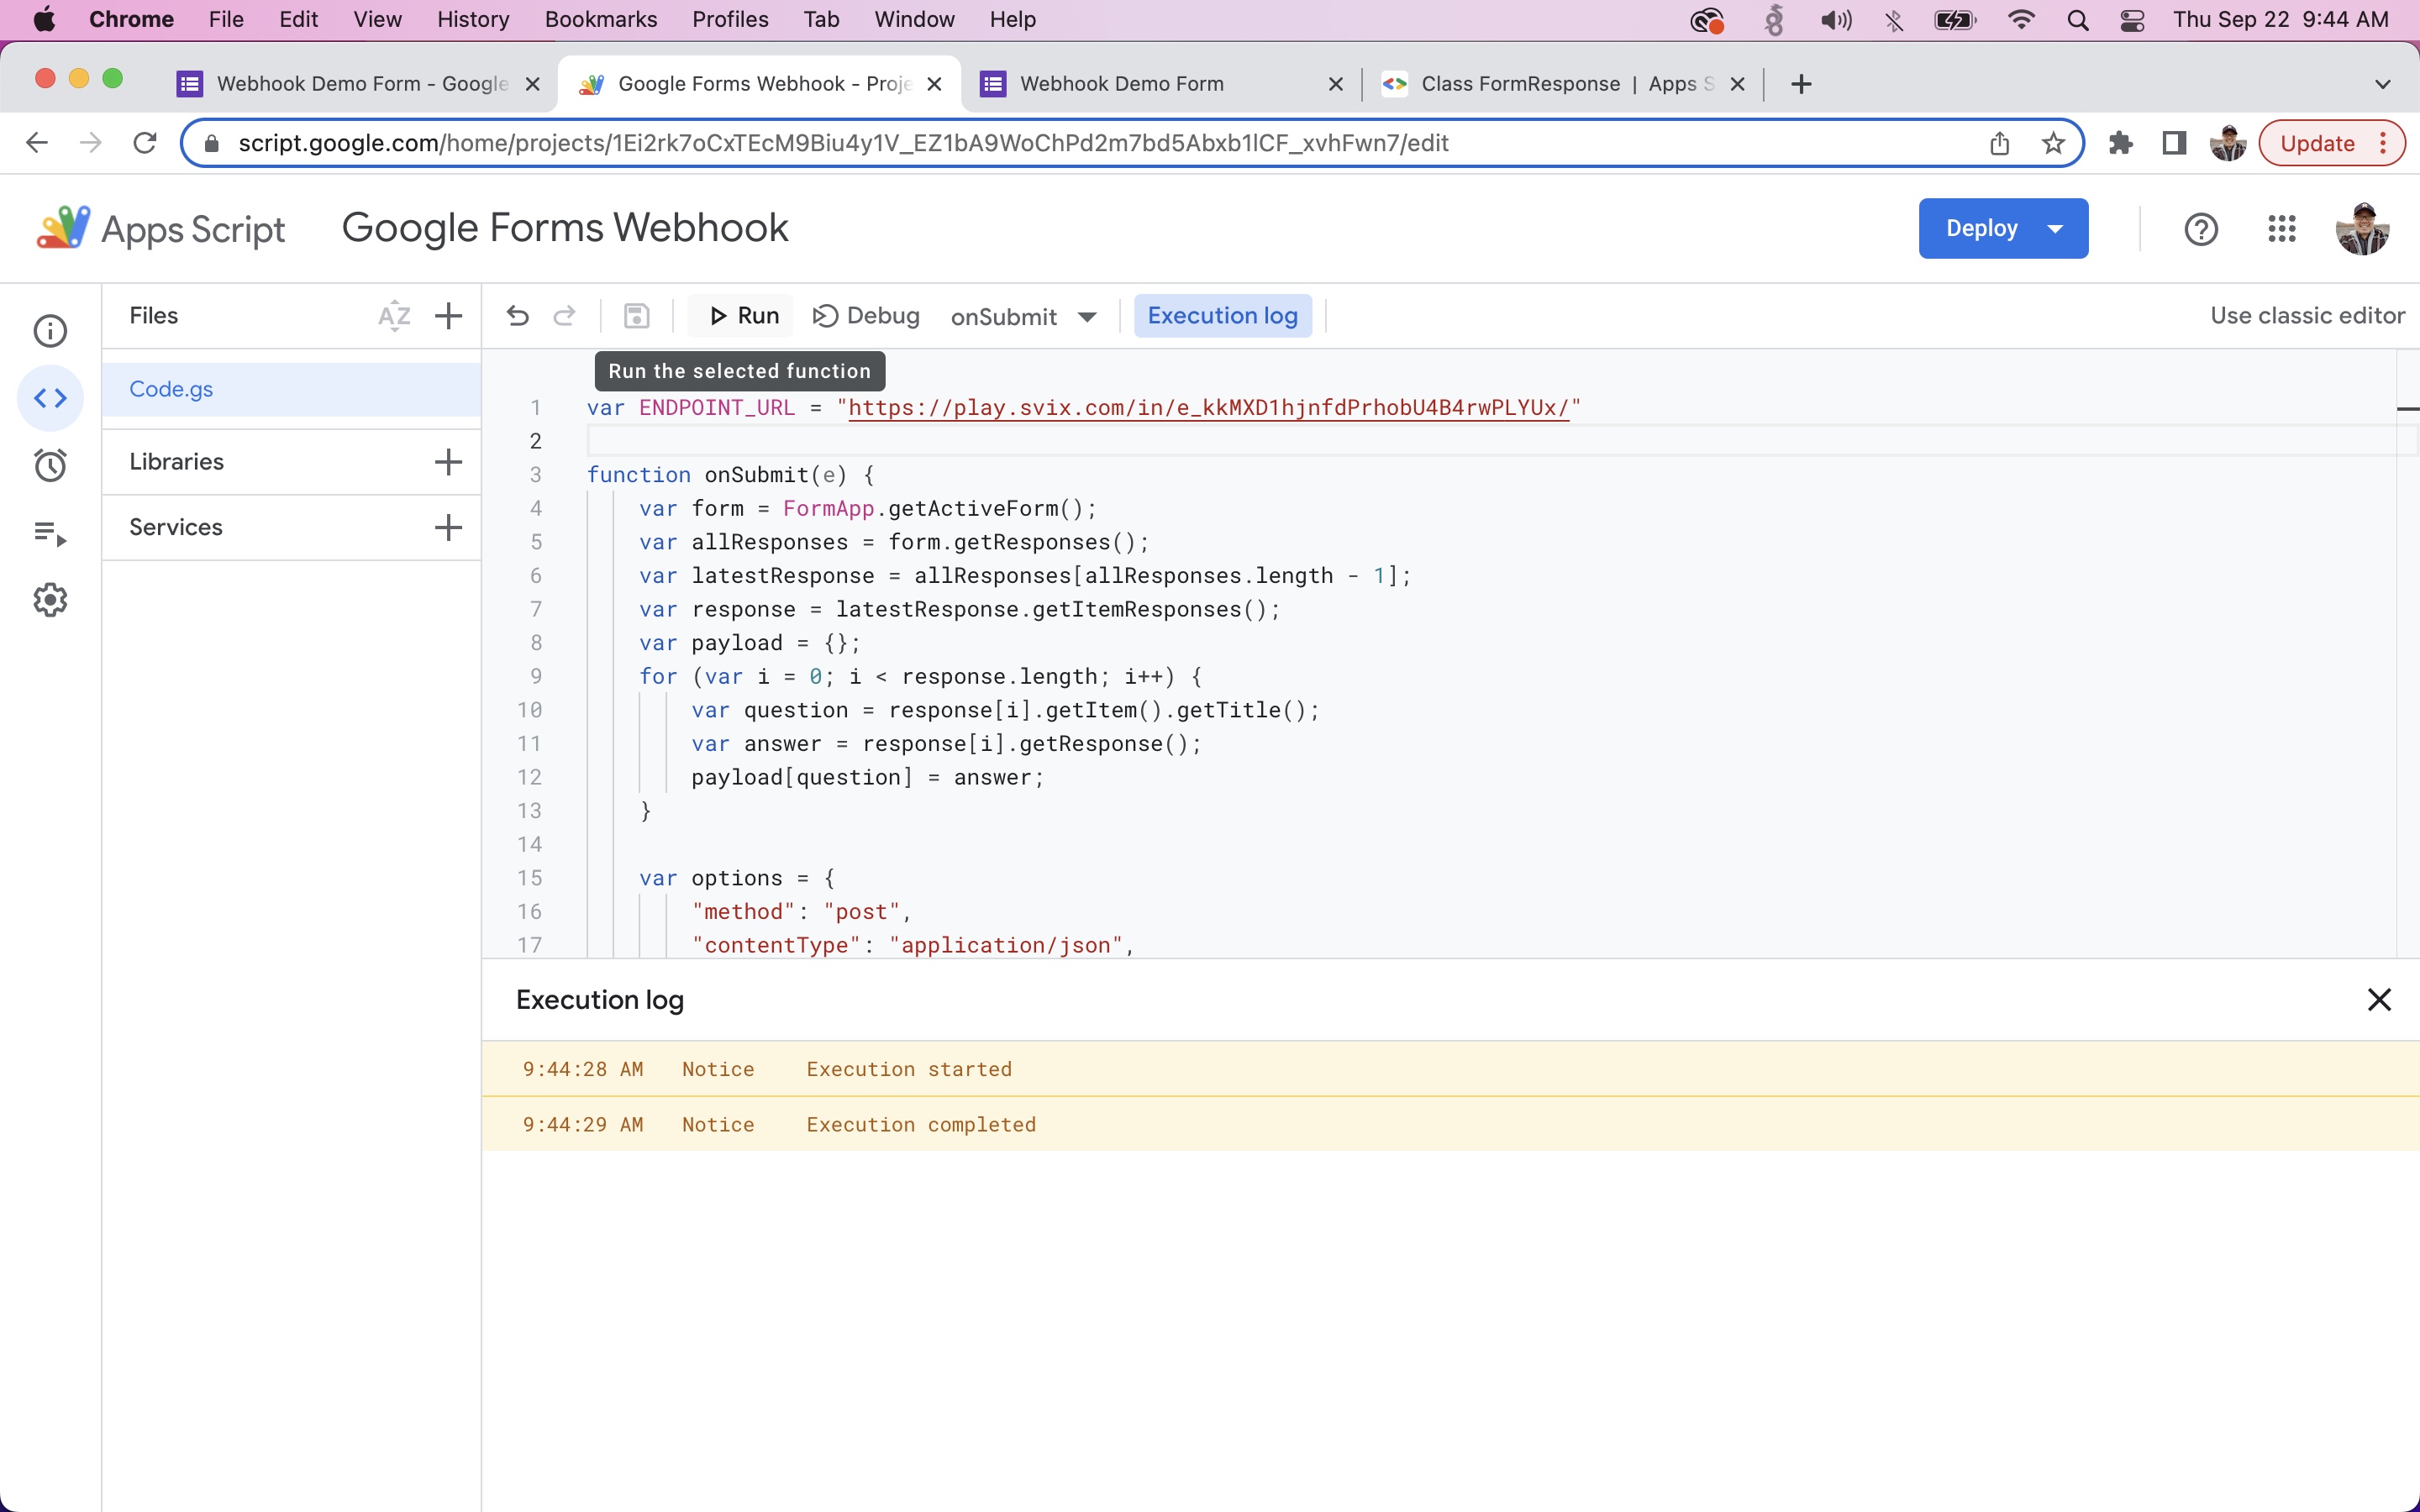Click the Debug button
This screenshot has height=1512, width=2420.
click(866, 316)
